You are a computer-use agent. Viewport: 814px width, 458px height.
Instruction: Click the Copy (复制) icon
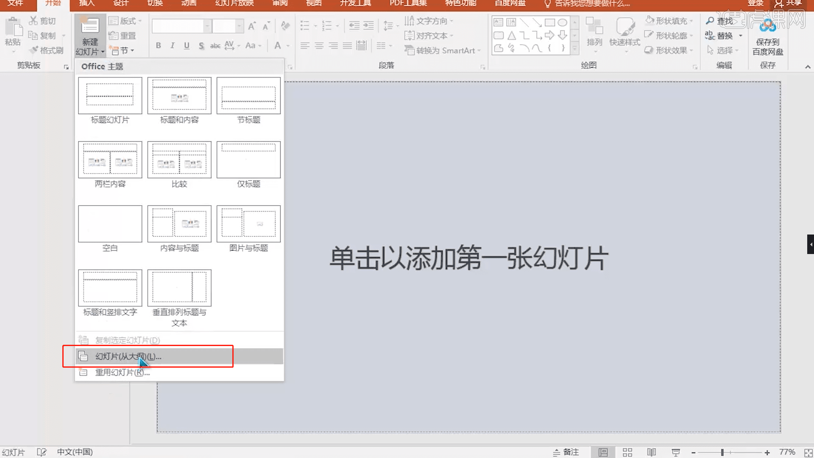(x=33, y=35)
